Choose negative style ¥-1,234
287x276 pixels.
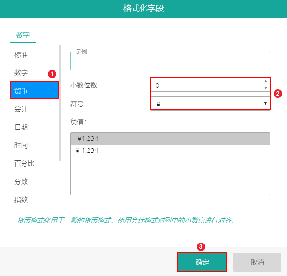[170, 150]
